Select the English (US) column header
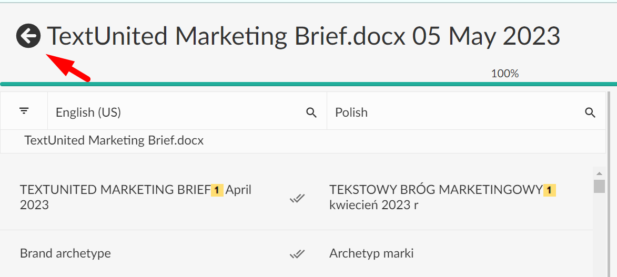 (x=88, y=112)
